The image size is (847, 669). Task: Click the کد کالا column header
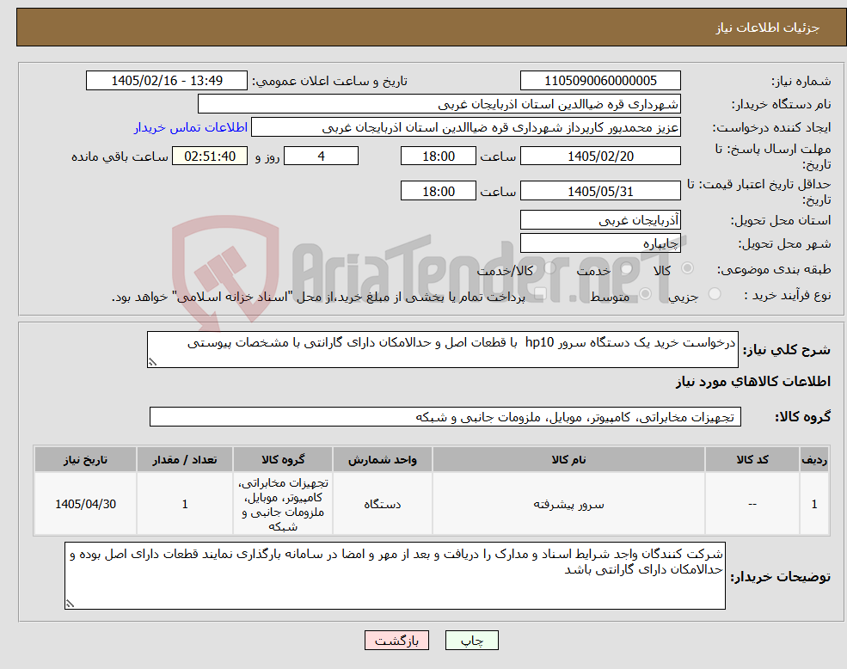pos(752,459)
